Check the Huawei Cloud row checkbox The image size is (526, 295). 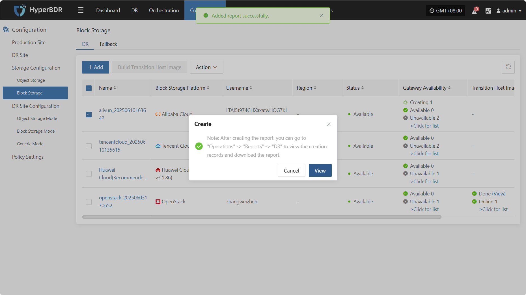[x=89, y=174]
